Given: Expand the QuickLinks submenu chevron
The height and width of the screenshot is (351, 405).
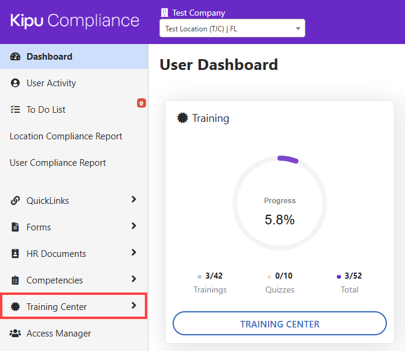Looking at the screenshot, I should click(134, 200).
